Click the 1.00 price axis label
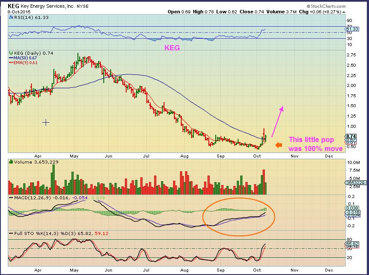 [351, 127]
